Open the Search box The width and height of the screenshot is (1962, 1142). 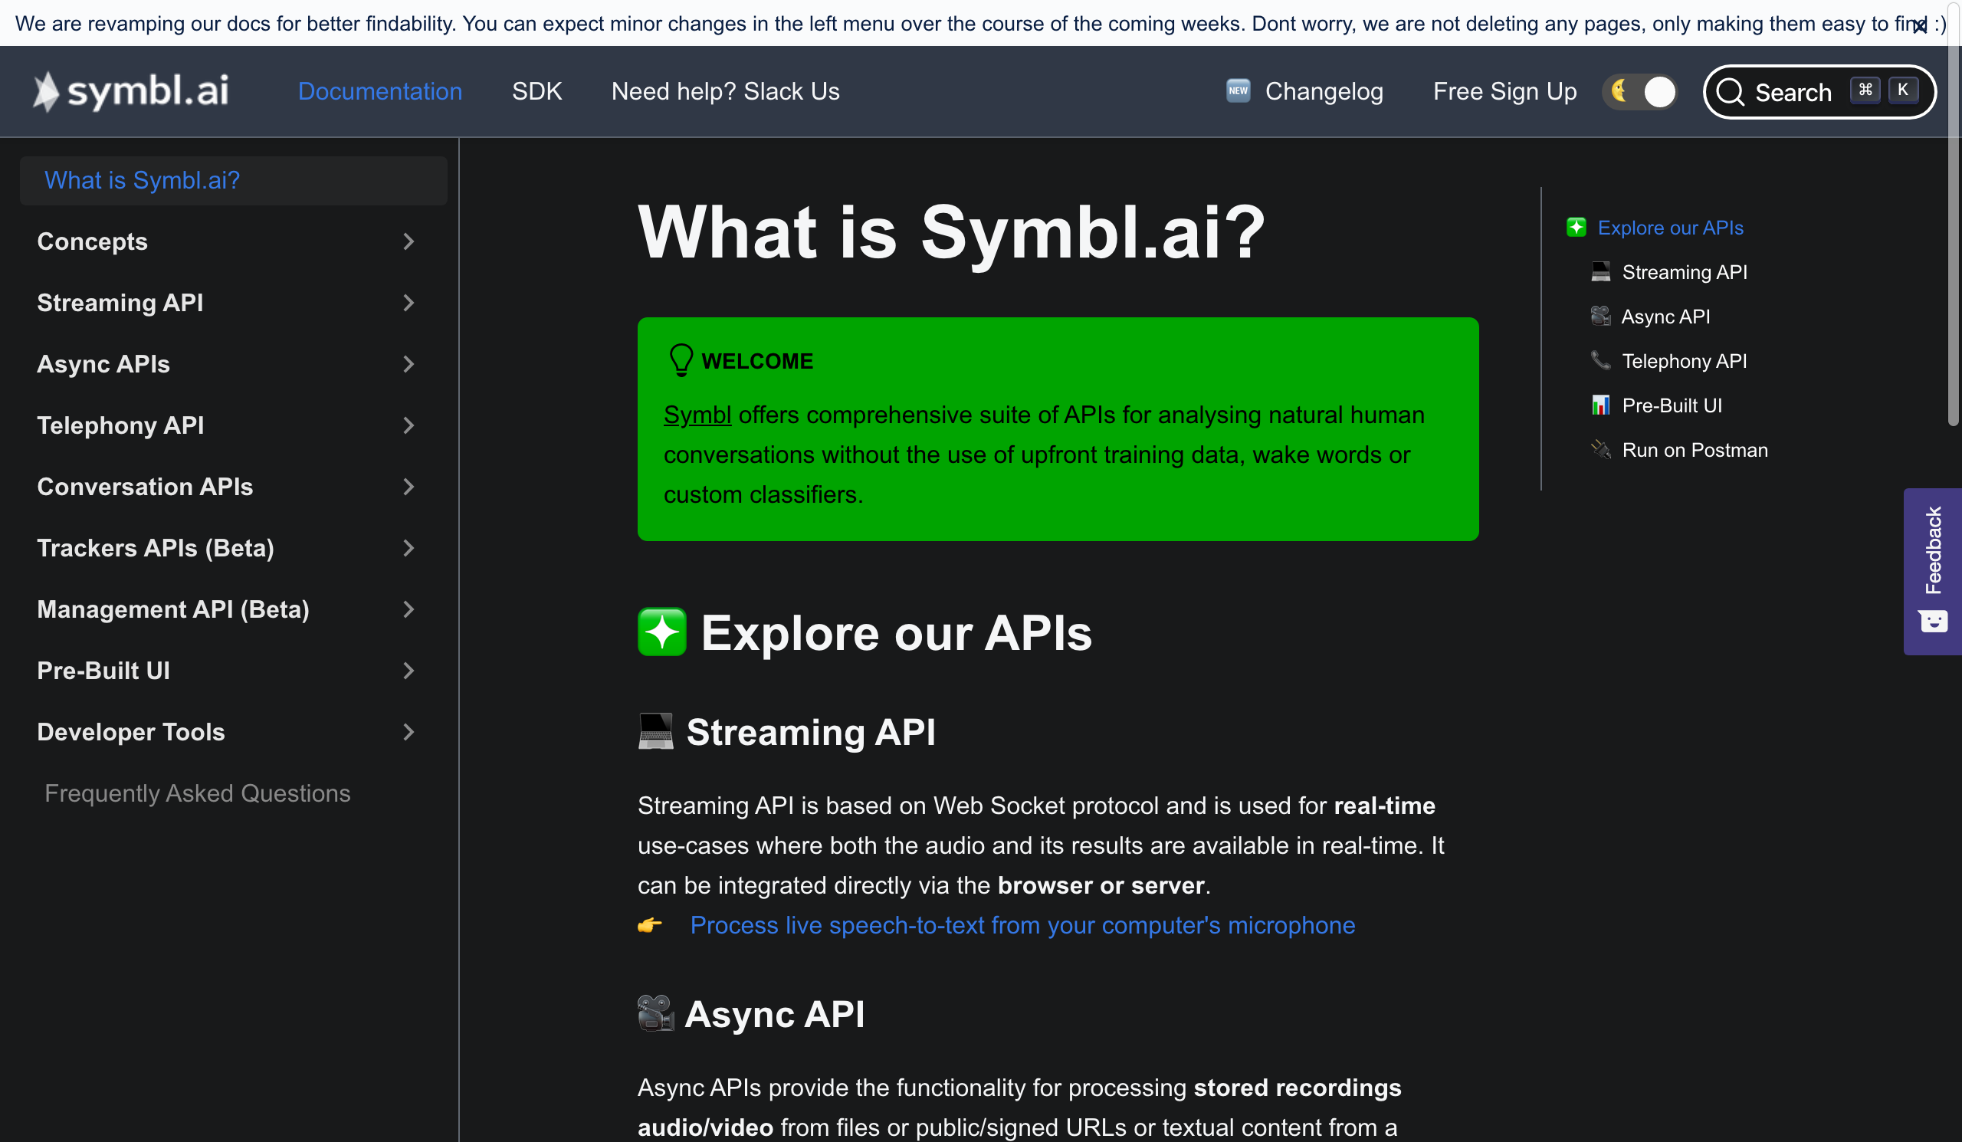[x=1819, y=92]
